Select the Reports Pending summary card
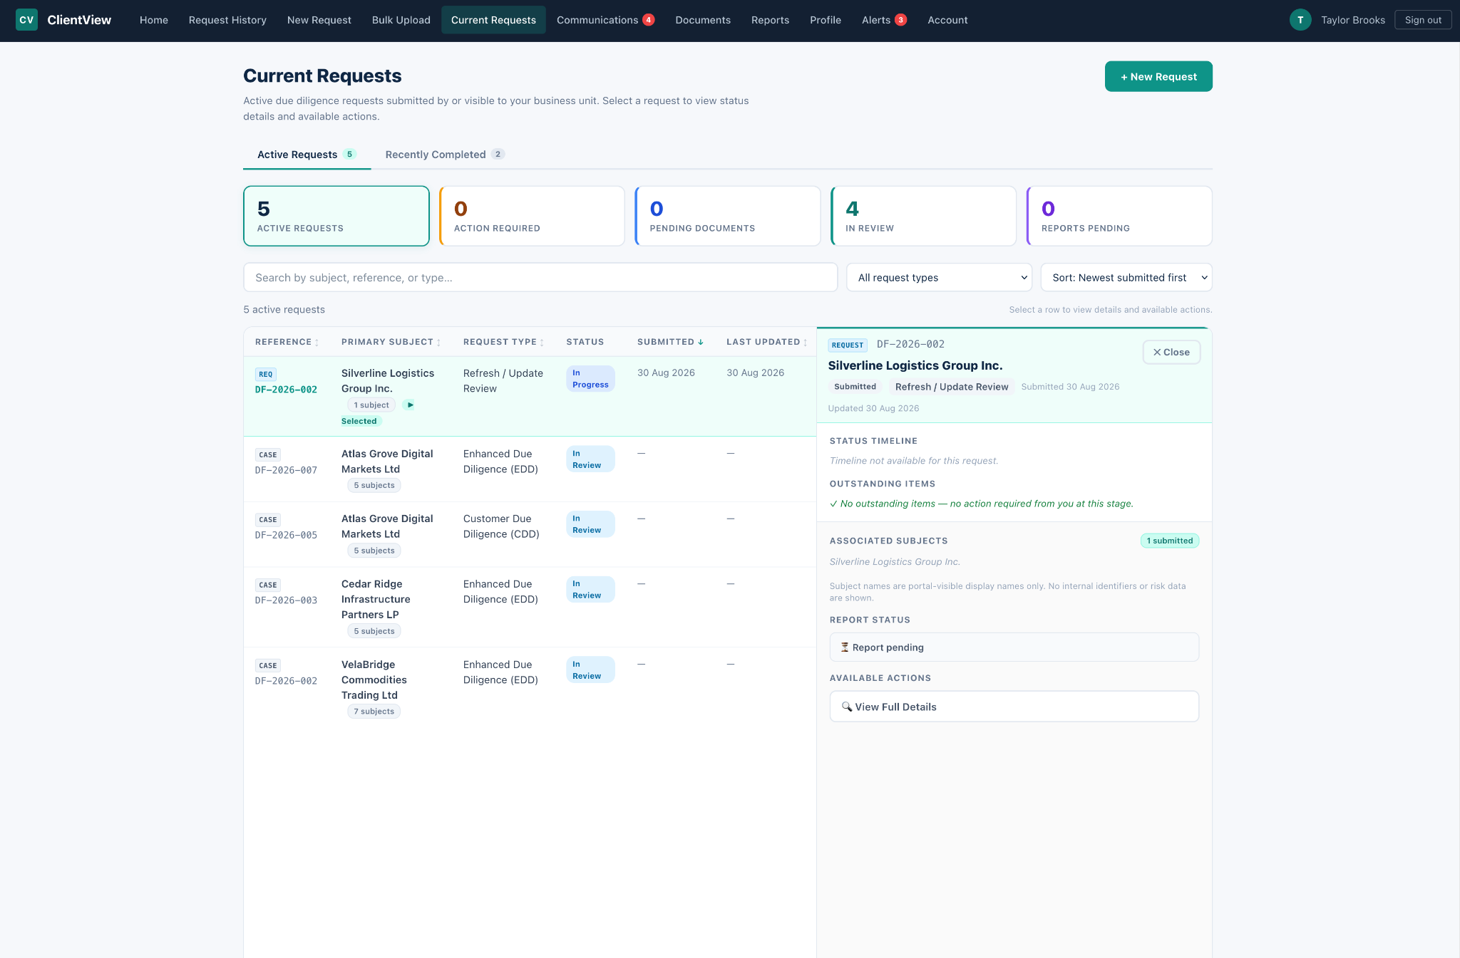This screenshot has width=1460, height=958. point(1119,216)
